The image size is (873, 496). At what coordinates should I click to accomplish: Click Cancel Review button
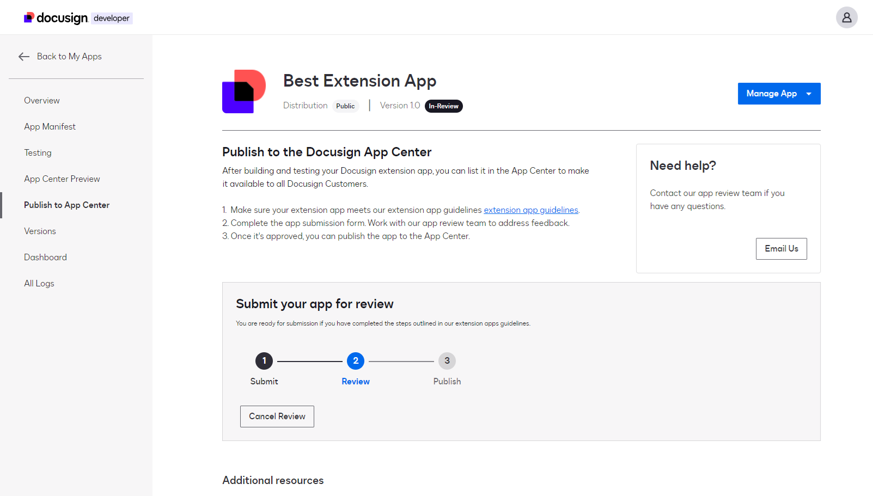point(277,417)
